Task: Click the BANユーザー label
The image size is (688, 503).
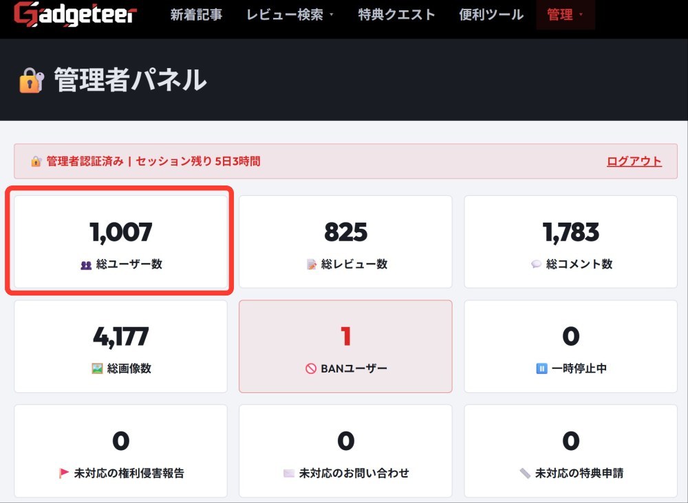Action: pos(354,368)
